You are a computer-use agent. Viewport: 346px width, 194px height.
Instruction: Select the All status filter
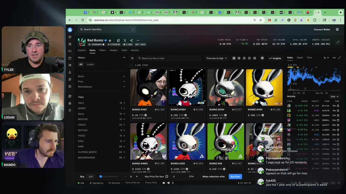click(x=81, y=64)
